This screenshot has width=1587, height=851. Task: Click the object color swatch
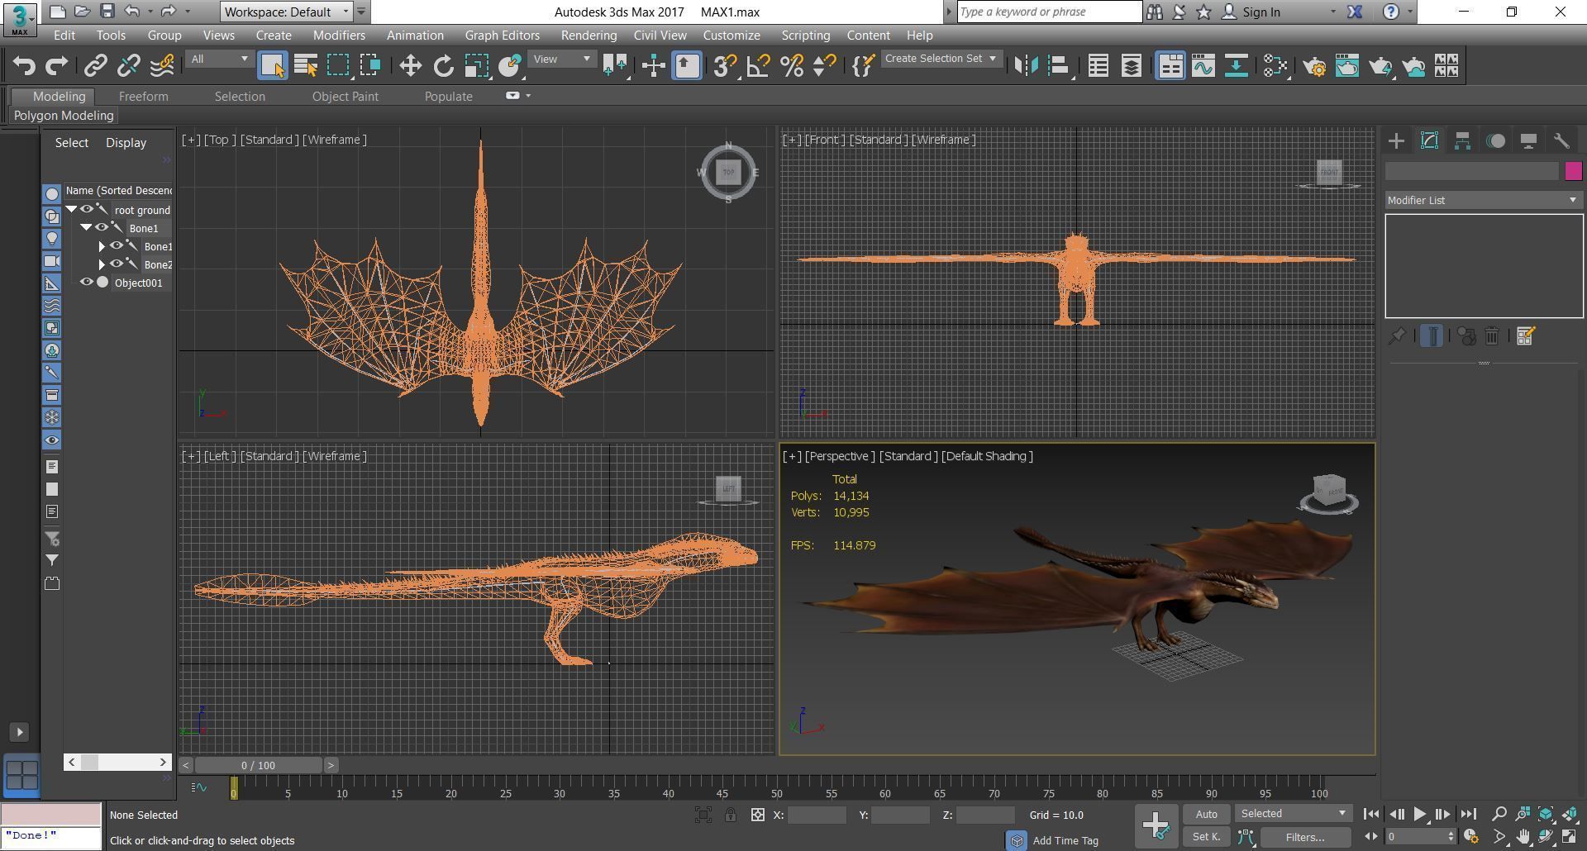1573,171
